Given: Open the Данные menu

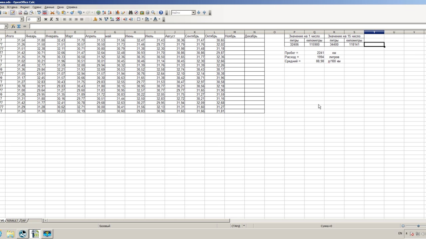Looking at the screenshot, I should 49,7.
